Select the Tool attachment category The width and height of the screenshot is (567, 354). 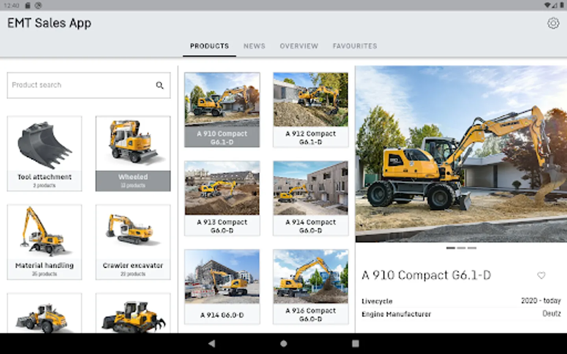click(x=44, y=153)
